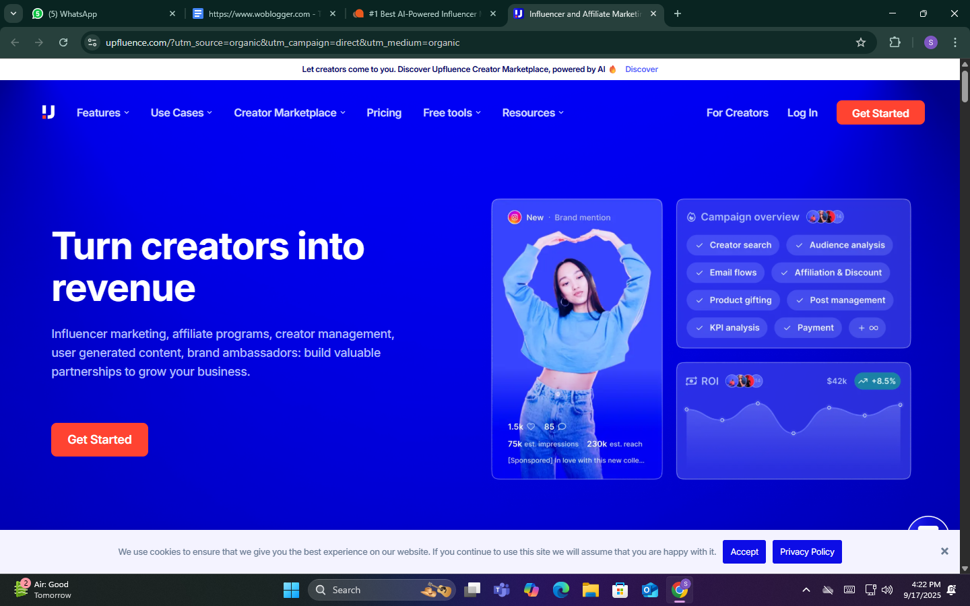Click the Discover link in the top banner

click(x=641, y=69)
